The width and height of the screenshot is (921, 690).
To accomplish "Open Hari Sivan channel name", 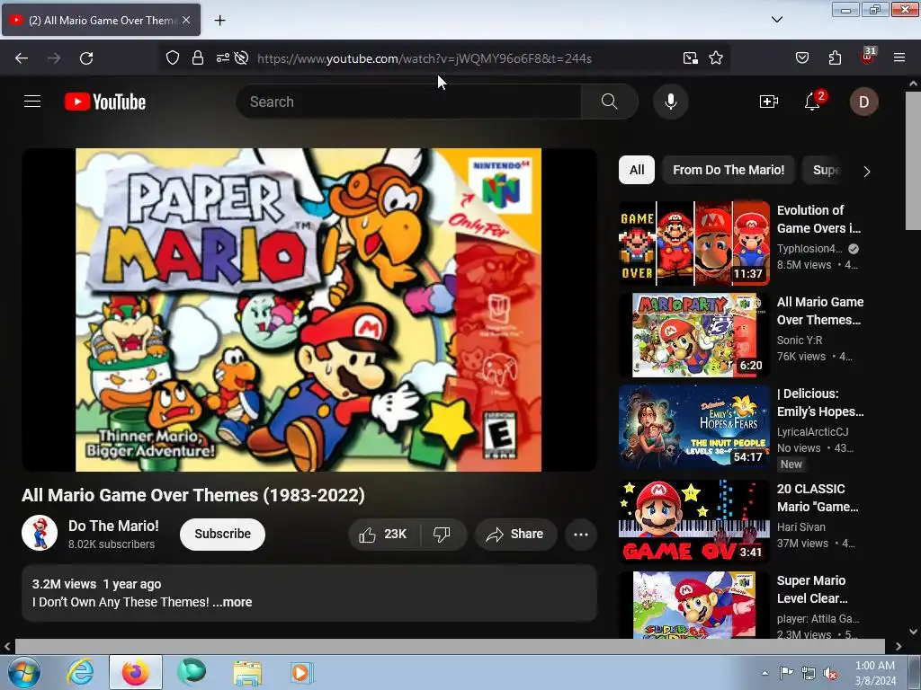I will coord(801,527).
